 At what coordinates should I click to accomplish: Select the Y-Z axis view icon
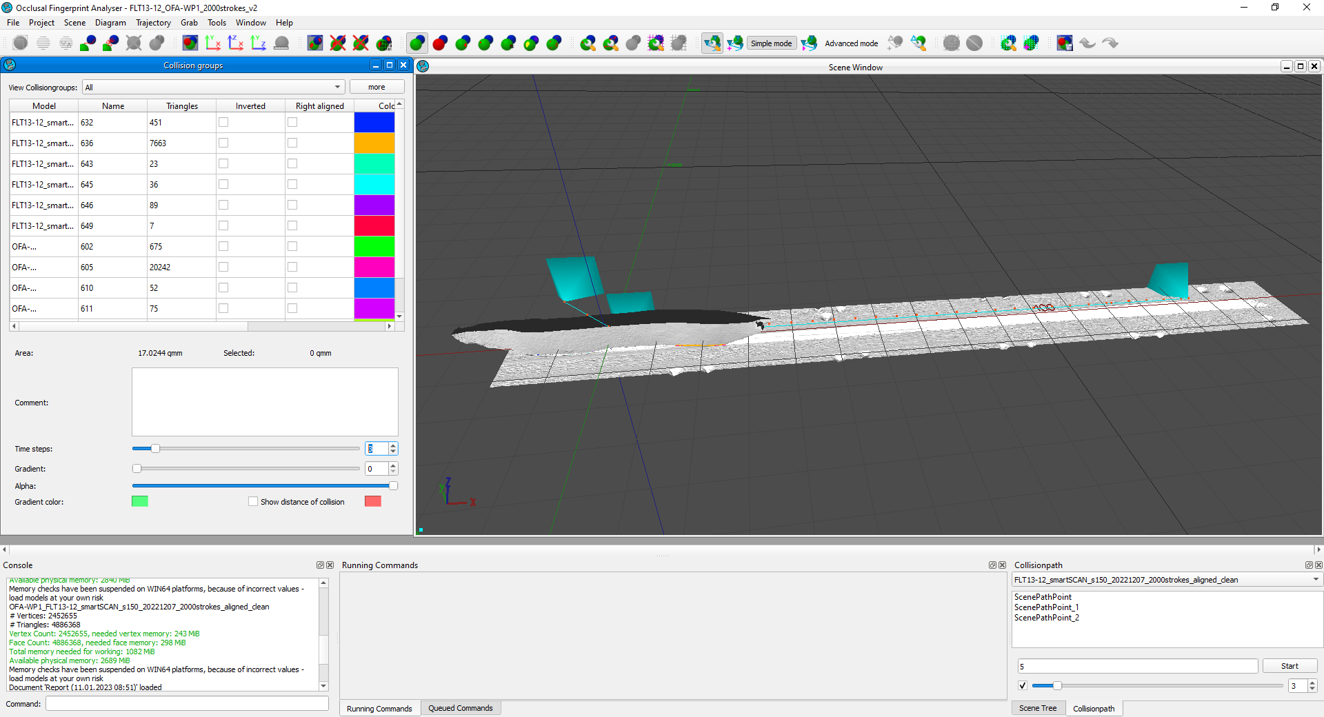[x=259, y=43]
